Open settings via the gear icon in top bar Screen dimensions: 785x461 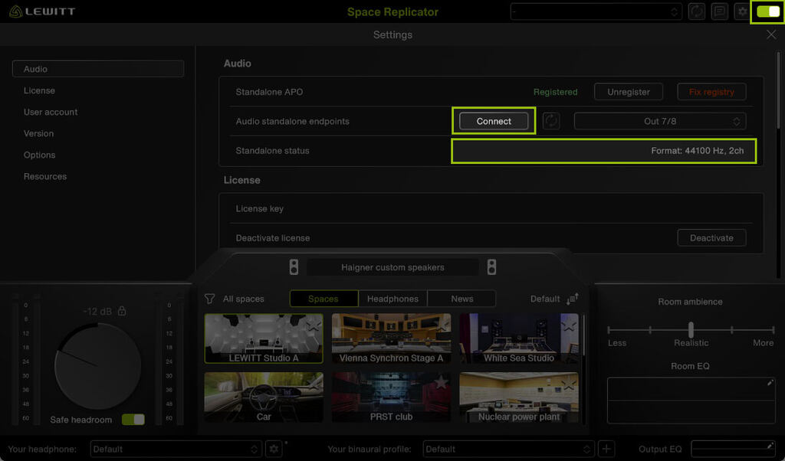(742, 11)
